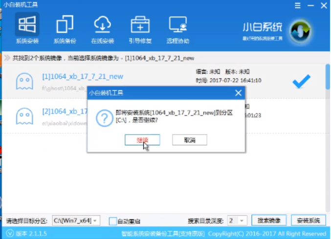Click 取消 to cancel the dialog
The height and width of the screenshot is (239, 331).
click(190, 140)
